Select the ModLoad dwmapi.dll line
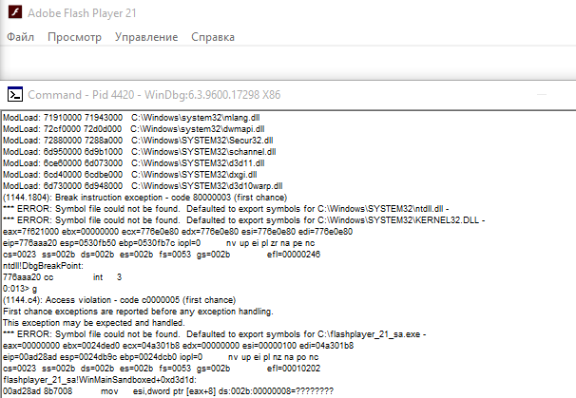The width and height of the screenshot is (576, 398). (x=134, y=129)
